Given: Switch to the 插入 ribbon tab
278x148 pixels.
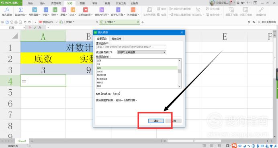Looking at the screenshot, I should [x=43, y=3].
